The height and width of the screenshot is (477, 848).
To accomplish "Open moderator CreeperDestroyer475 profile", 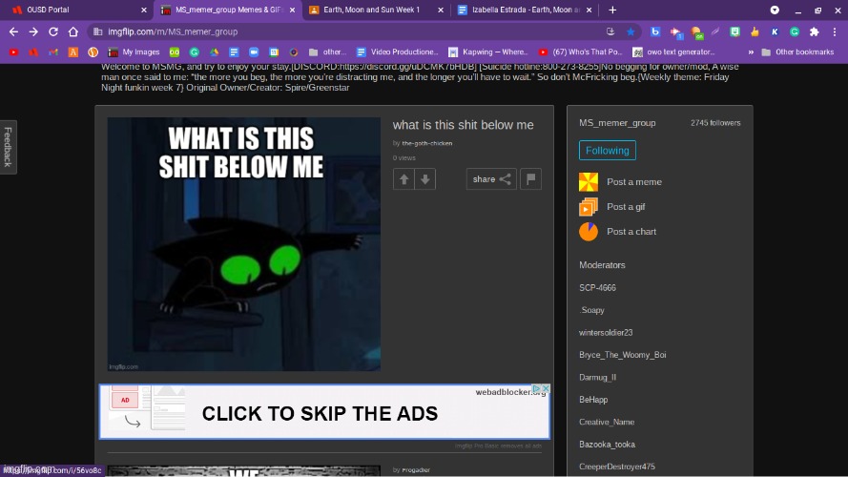I will coord(617,467).
